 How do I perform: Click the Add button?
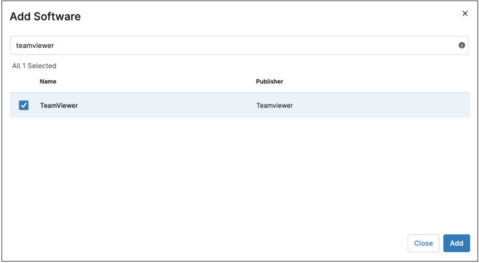click(x=457, y=243)
